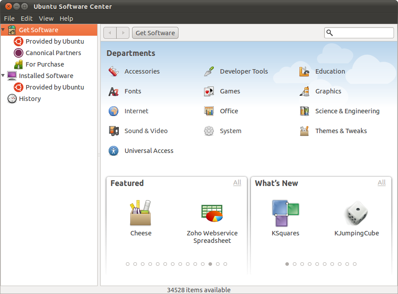
Task: Open the Edit menu
Action: pos(27,19)
